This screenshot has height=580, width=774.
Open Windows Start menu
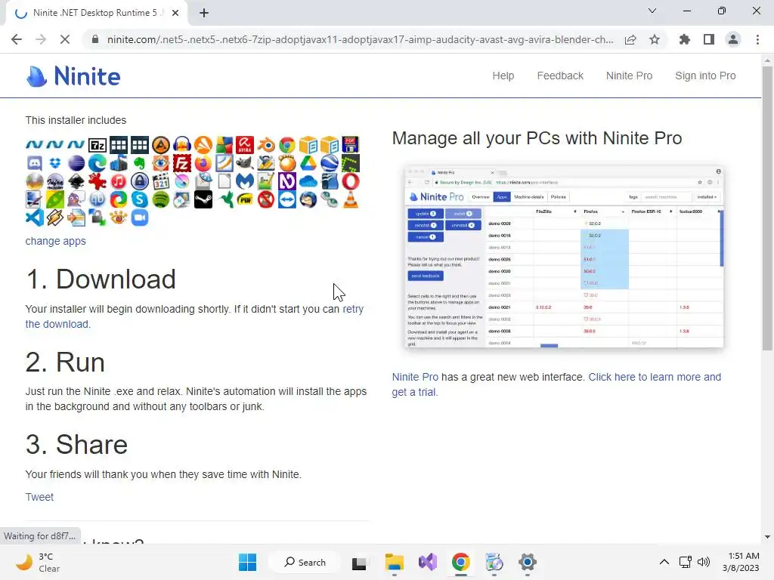point(247,562)
